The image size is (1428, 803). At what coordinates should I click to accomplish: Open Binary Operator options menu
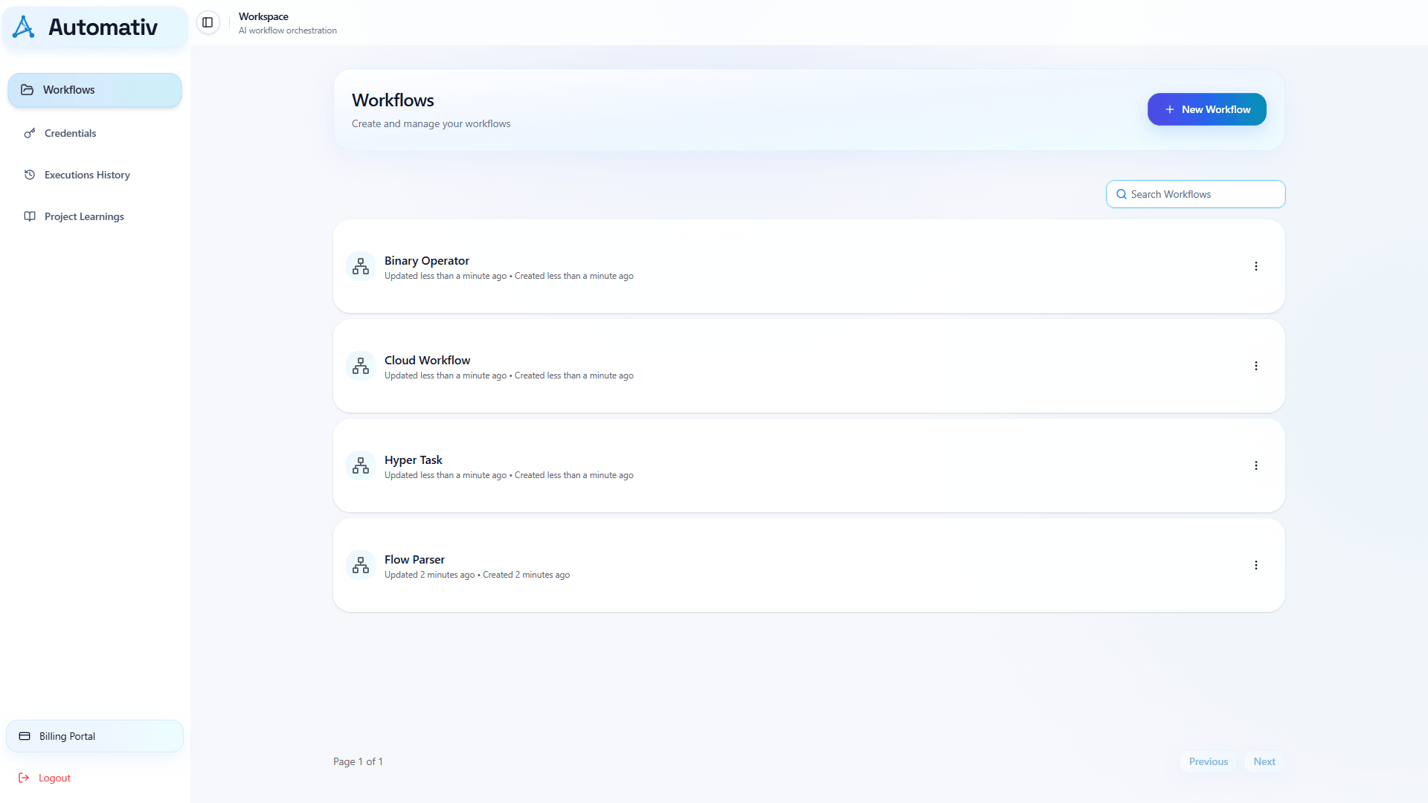coord(1256,266)
